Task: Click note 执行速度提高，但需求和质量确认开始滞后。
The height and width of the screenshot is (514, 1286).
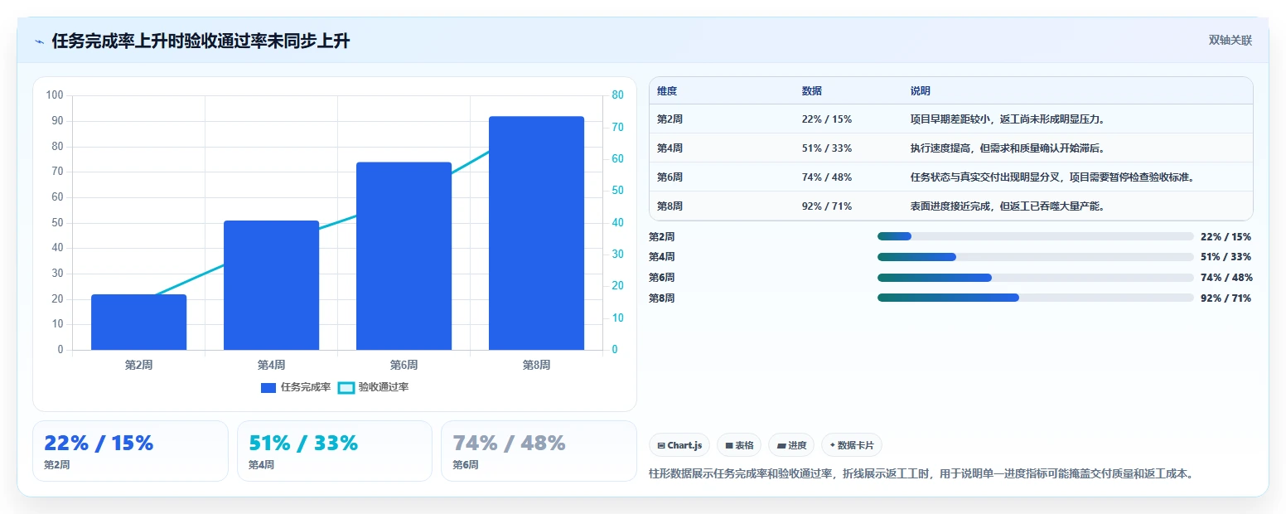Action: coord(1008,148)
